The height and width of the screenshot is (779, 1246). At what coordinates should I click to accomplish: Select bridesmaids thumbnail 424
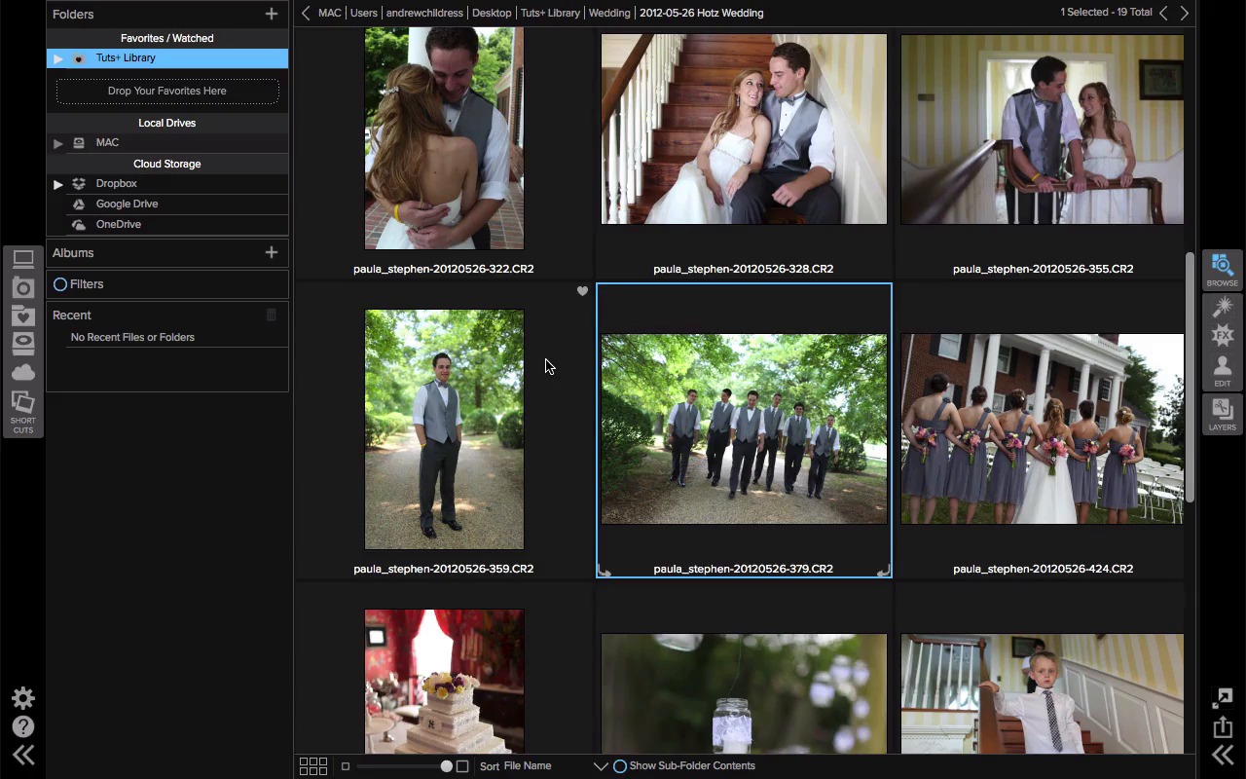point(1043,429)
